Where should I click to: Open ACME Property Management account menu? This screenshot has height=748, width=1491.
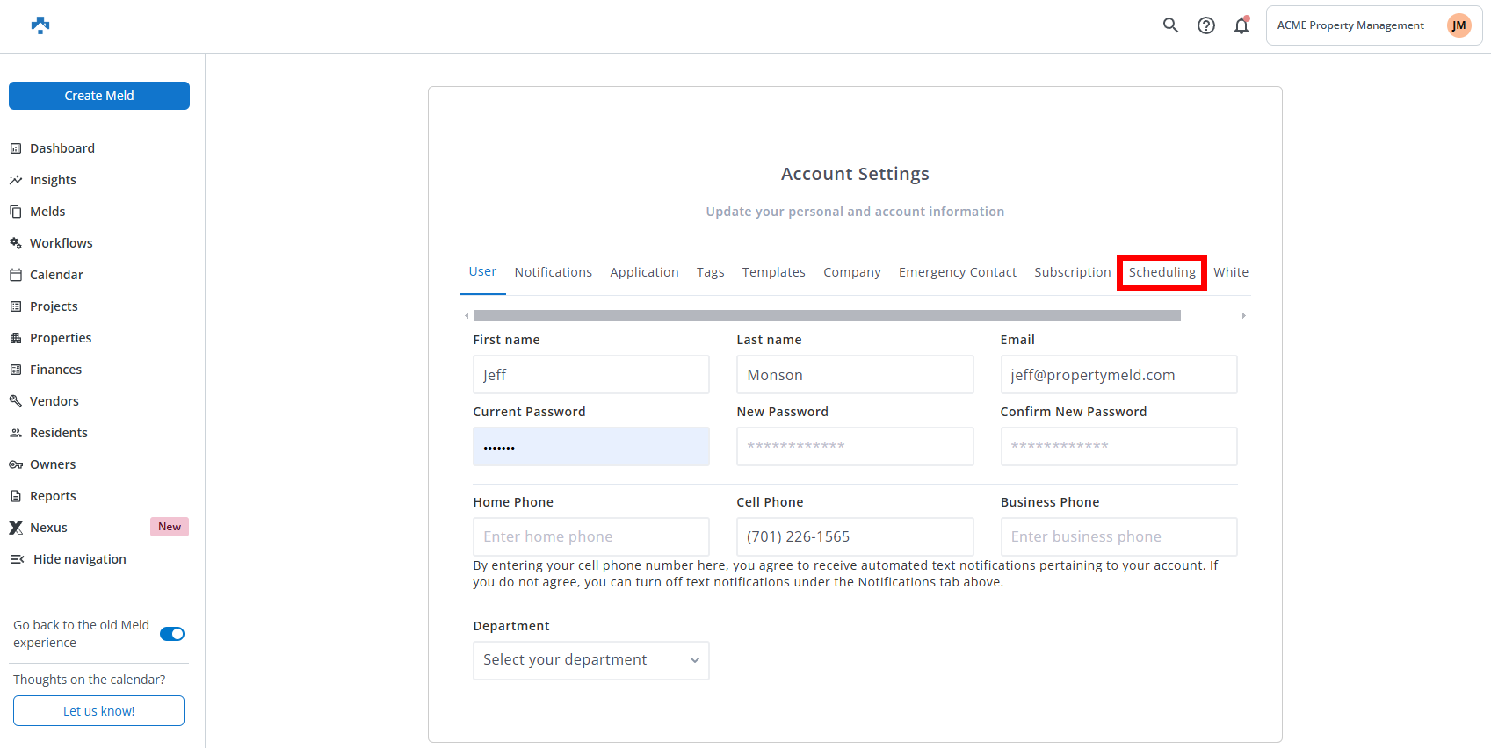click(1373, 25)
